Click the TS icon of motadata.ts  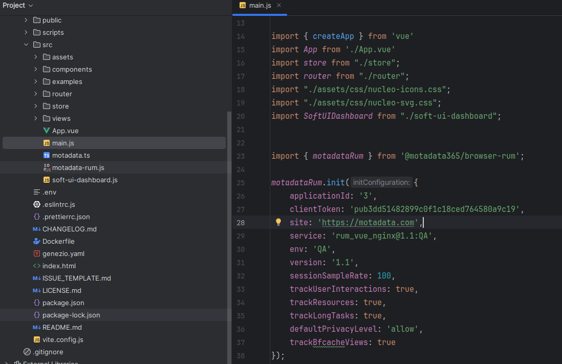click(x=47, y=155)
